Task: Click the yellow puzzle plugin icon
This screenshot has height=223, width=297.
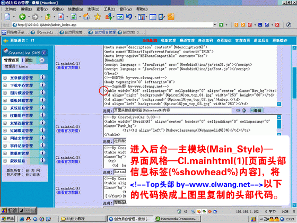Action: 171,17
